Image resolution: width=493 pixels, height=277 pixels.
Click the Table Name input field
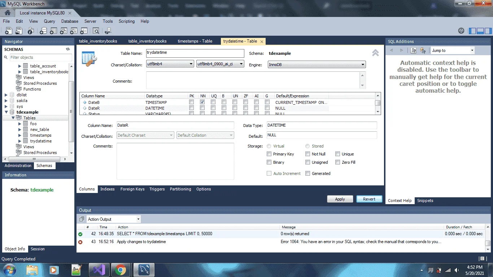195,53
